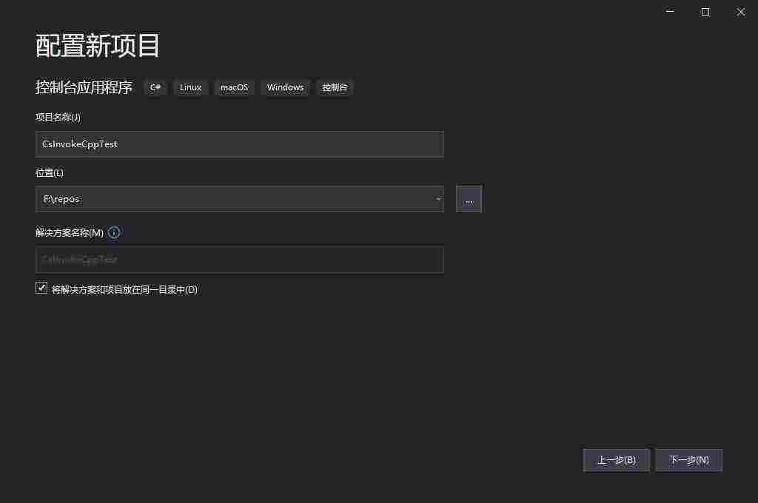This screenshot has height=503, width=758.
Task: Go back with 上一步(B) button
Action: (617, 460)
